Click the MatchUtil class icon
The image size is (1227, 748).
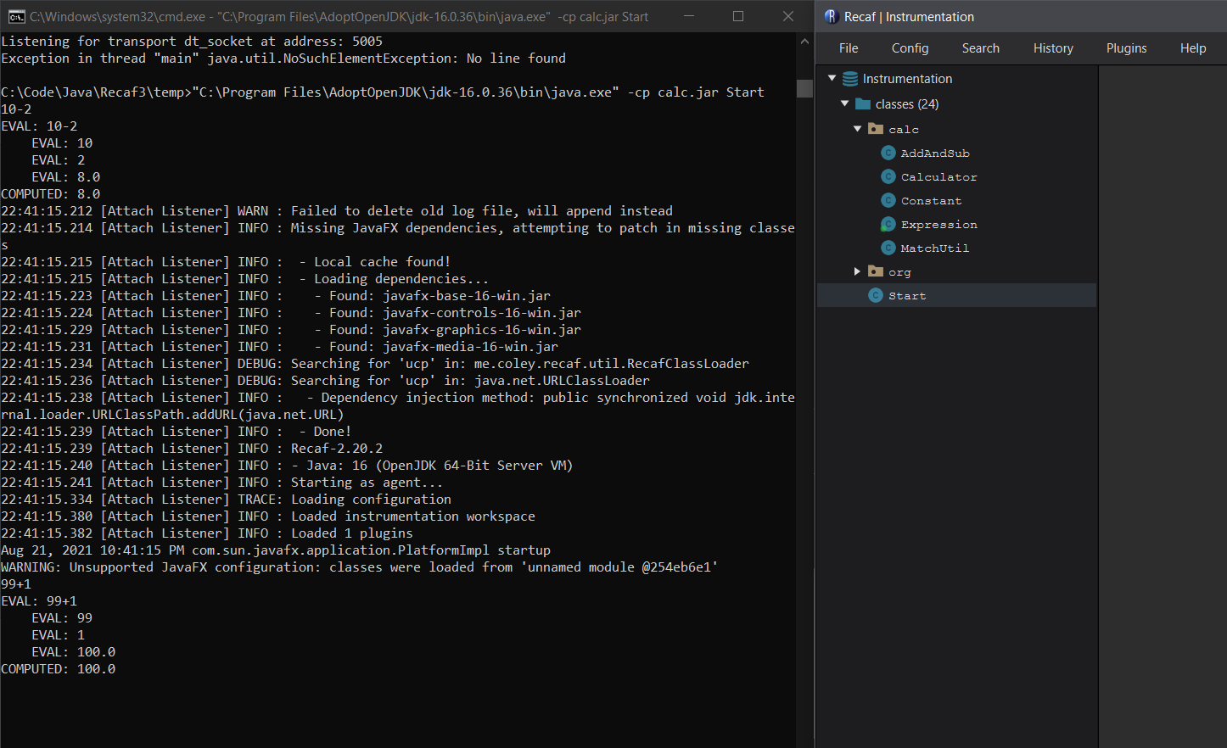pos(888,248)
